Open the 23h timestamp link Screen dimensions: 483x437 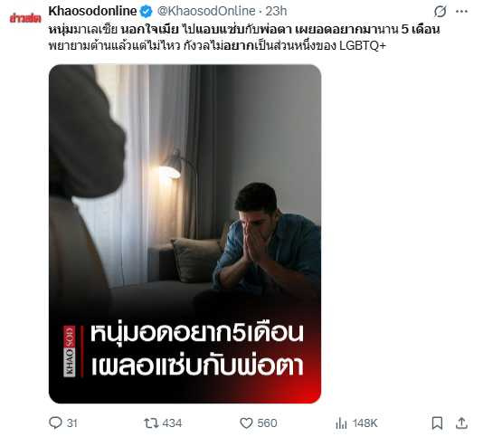[276, 11]
